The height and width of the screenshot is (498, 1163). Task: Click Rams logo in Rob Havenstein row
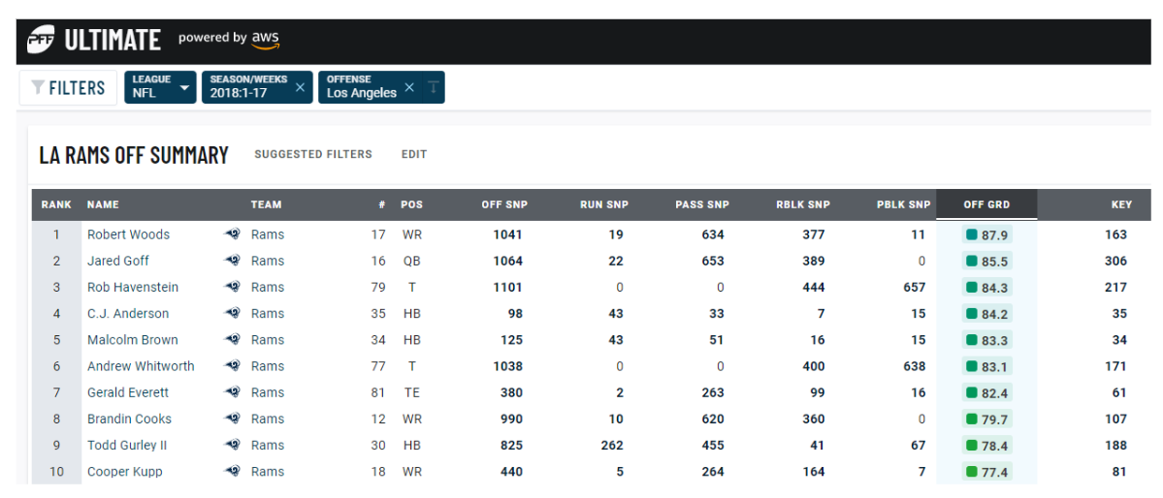(232, 287)
